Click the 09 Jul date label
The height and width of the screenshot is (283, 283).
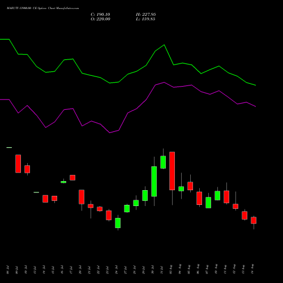point(17,270)
